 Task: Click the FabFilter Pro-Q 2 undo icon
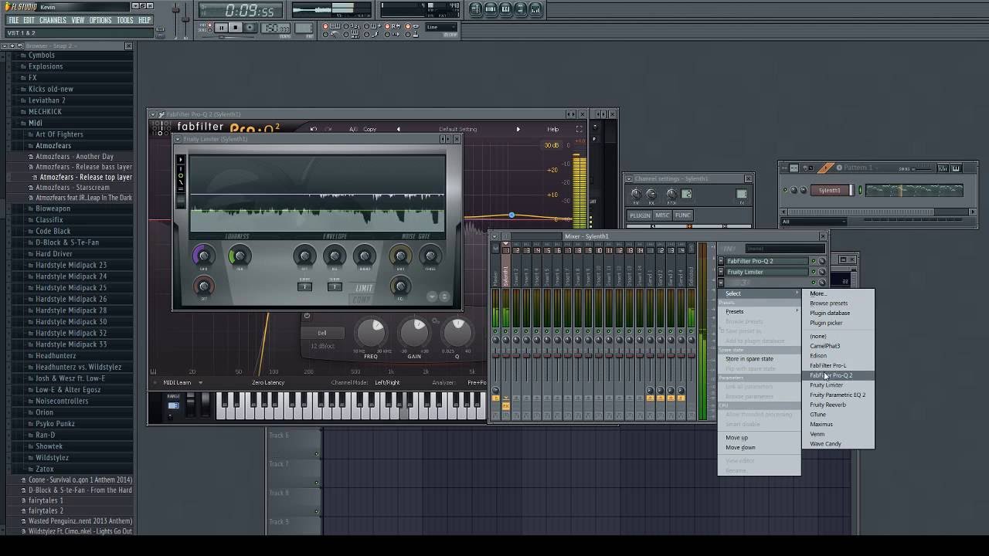click(313, 129)
